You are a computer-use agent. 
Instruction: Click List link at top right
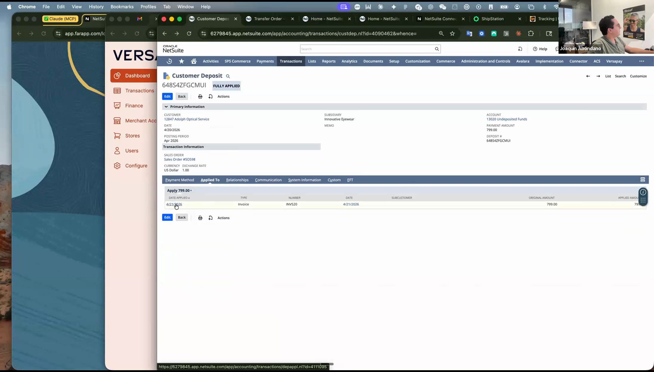pyautogui.click(x=608, y=76)
